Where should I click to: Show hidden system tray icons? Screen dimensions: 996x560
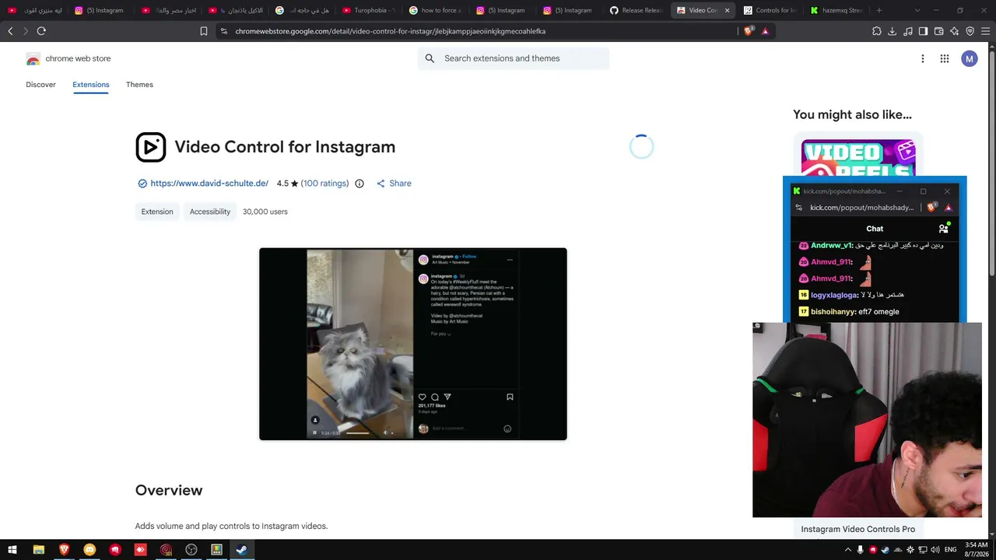coord(848,550)
